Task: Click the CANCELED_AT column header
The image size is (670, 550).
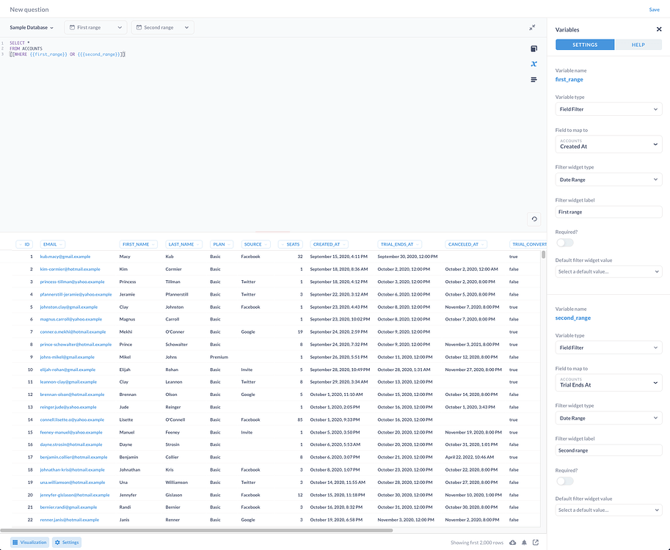Action: [466, 244]
